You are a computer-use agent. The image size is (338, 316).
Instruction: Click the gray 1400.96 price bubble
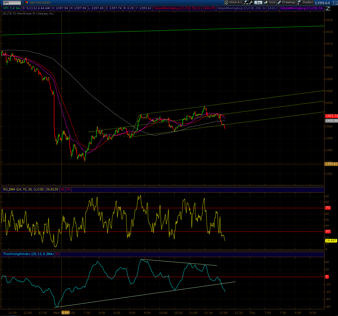(x=331, y=121)
